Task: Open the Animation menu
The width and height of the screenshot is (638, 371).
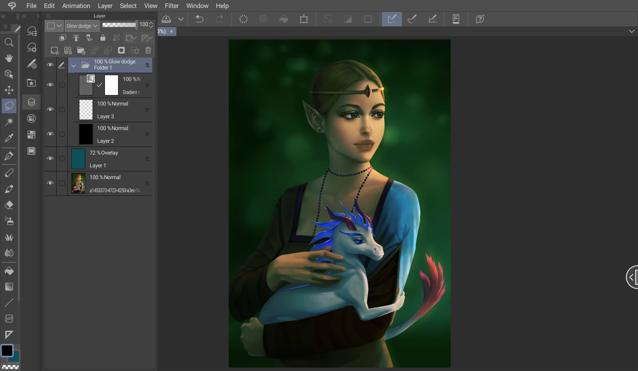Action: (x=76, y=6)
